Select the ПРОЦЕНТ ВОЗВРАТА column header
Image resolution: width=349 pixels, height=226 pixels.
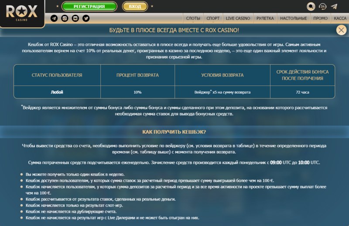click(137, 75)
